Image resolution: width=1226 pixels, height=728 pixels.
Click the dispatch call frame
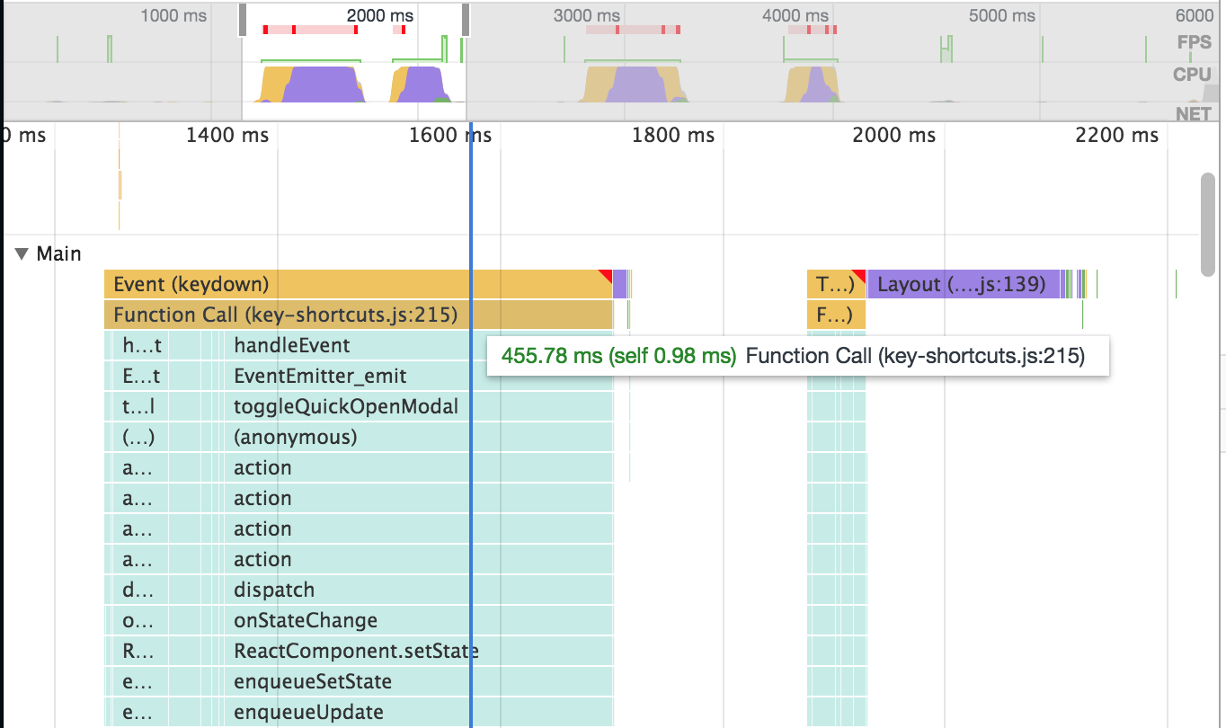(x=418, y=590)
